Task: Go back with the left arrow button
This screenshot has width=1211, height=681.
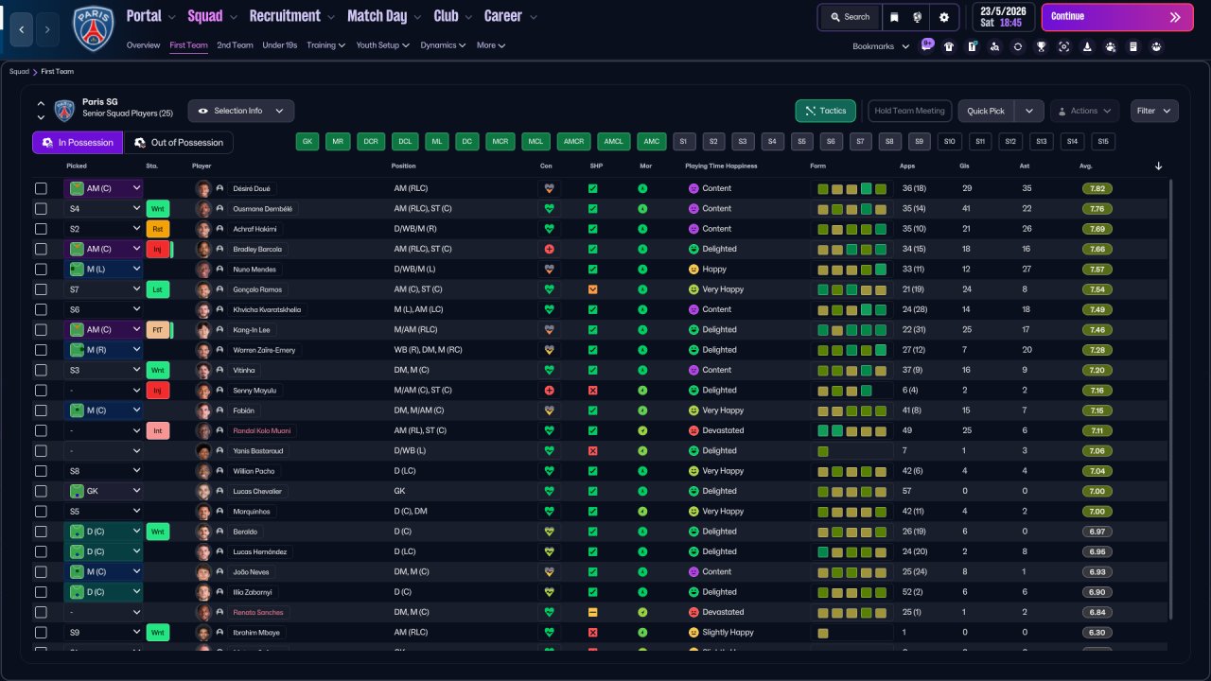Action: (x=22, y=29)
